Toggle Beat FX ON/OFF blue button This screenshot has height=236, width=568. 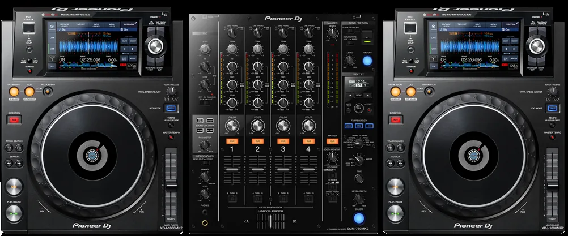pos(359,218)
